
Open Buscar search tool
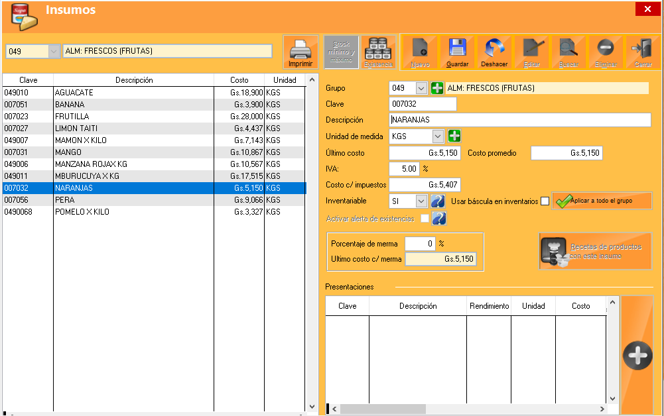click(568, 52)
